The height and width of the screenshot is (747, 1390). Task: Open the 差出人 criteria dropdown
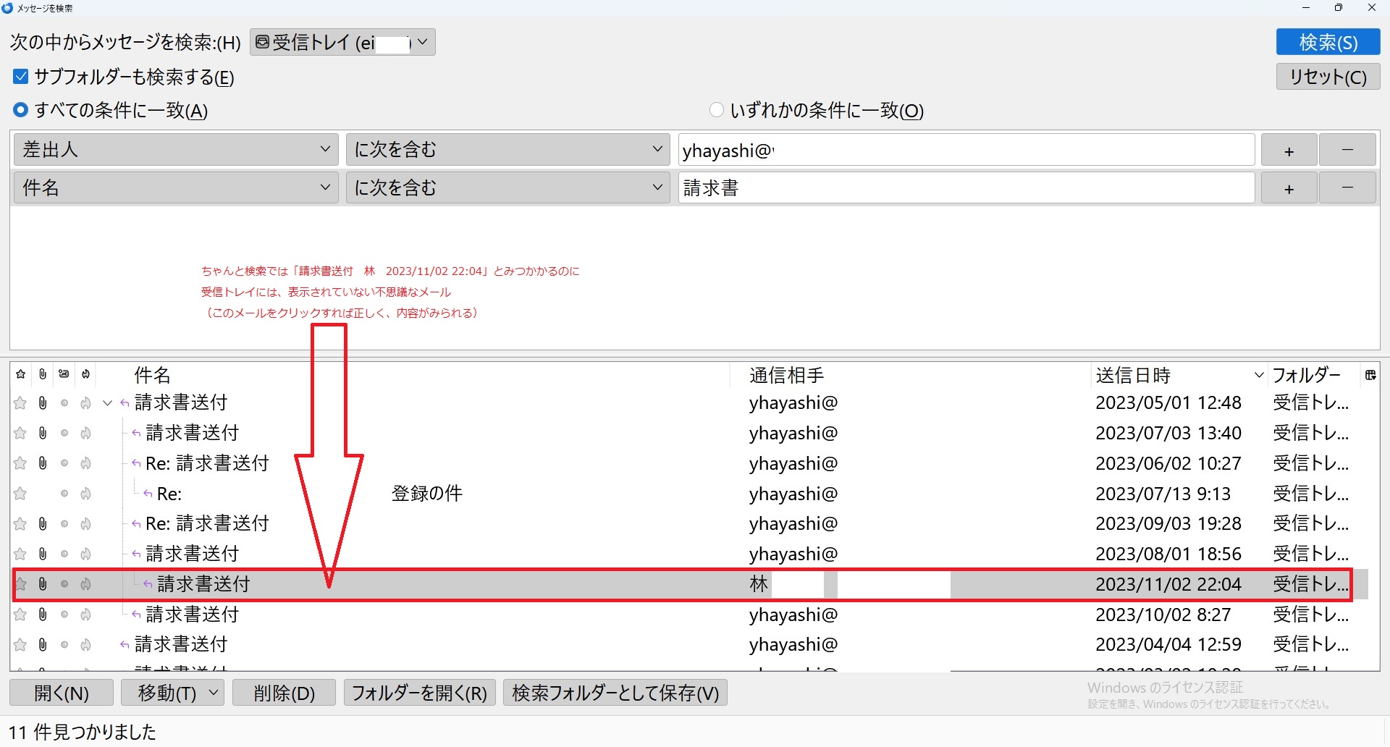coord(176,150)
